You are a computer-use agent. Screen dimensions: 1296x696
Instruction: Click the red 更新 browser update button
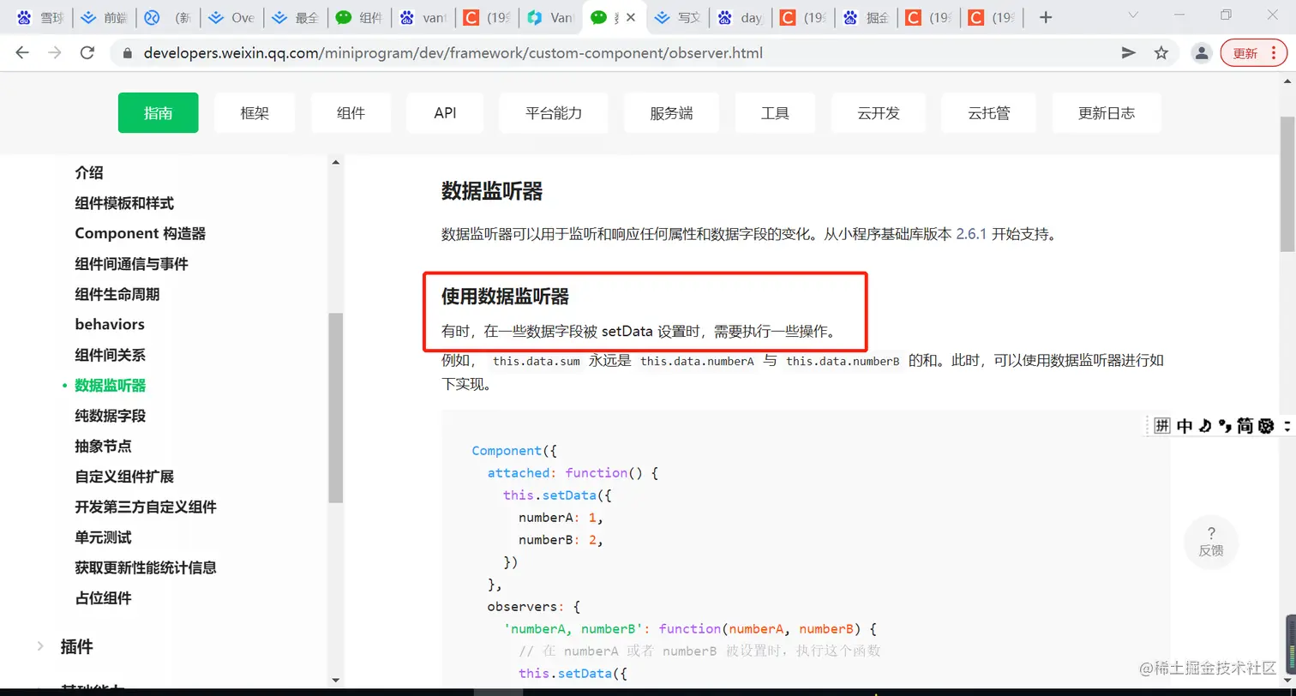[1252, 53]
